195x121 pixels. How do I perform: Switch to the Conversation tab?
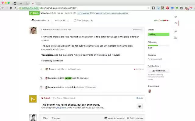40,20
